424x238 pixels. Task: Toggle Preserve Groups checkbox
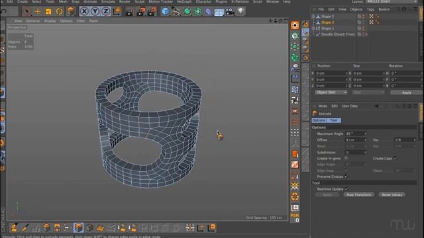(346, 177)
